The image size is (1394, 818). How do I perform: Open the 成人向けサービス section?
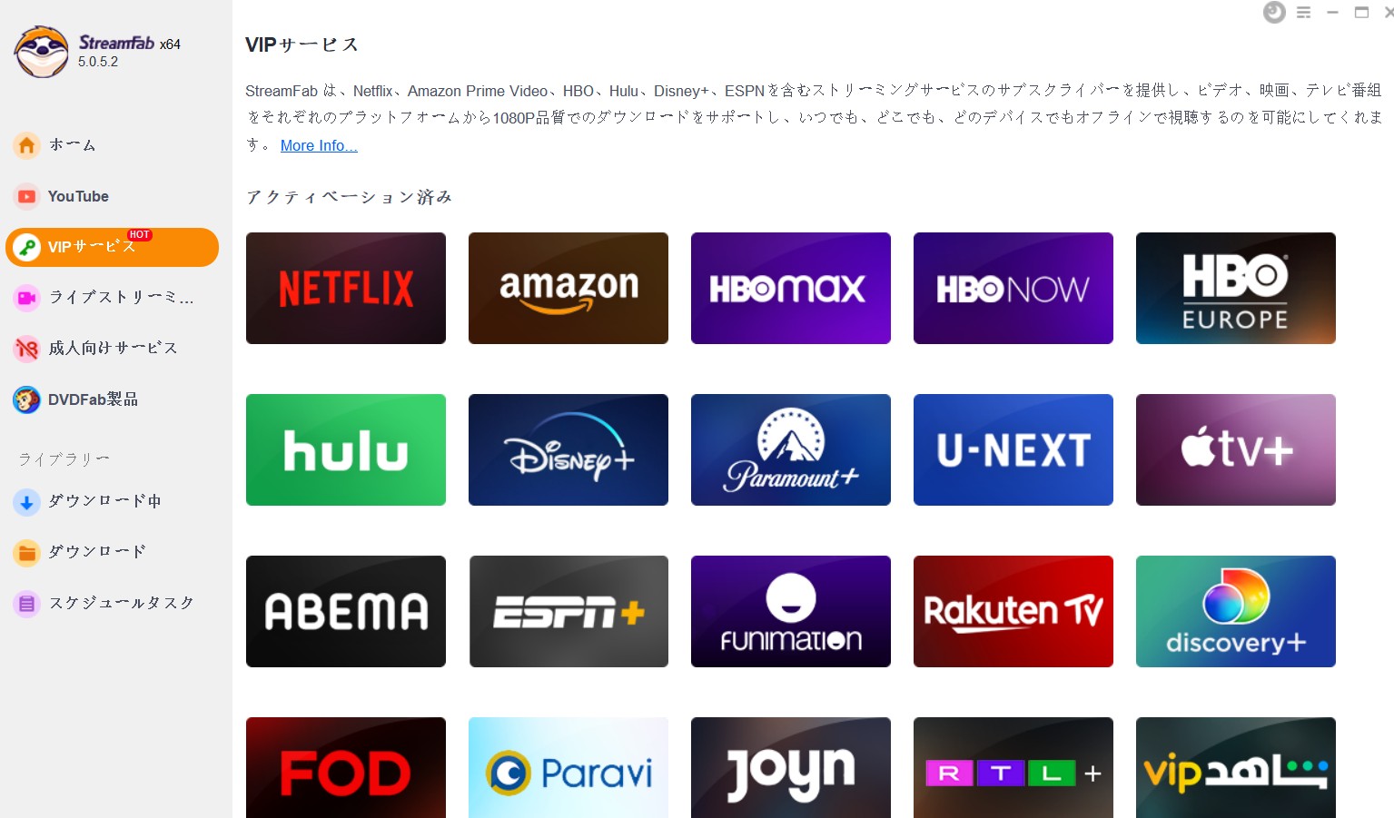112,349
